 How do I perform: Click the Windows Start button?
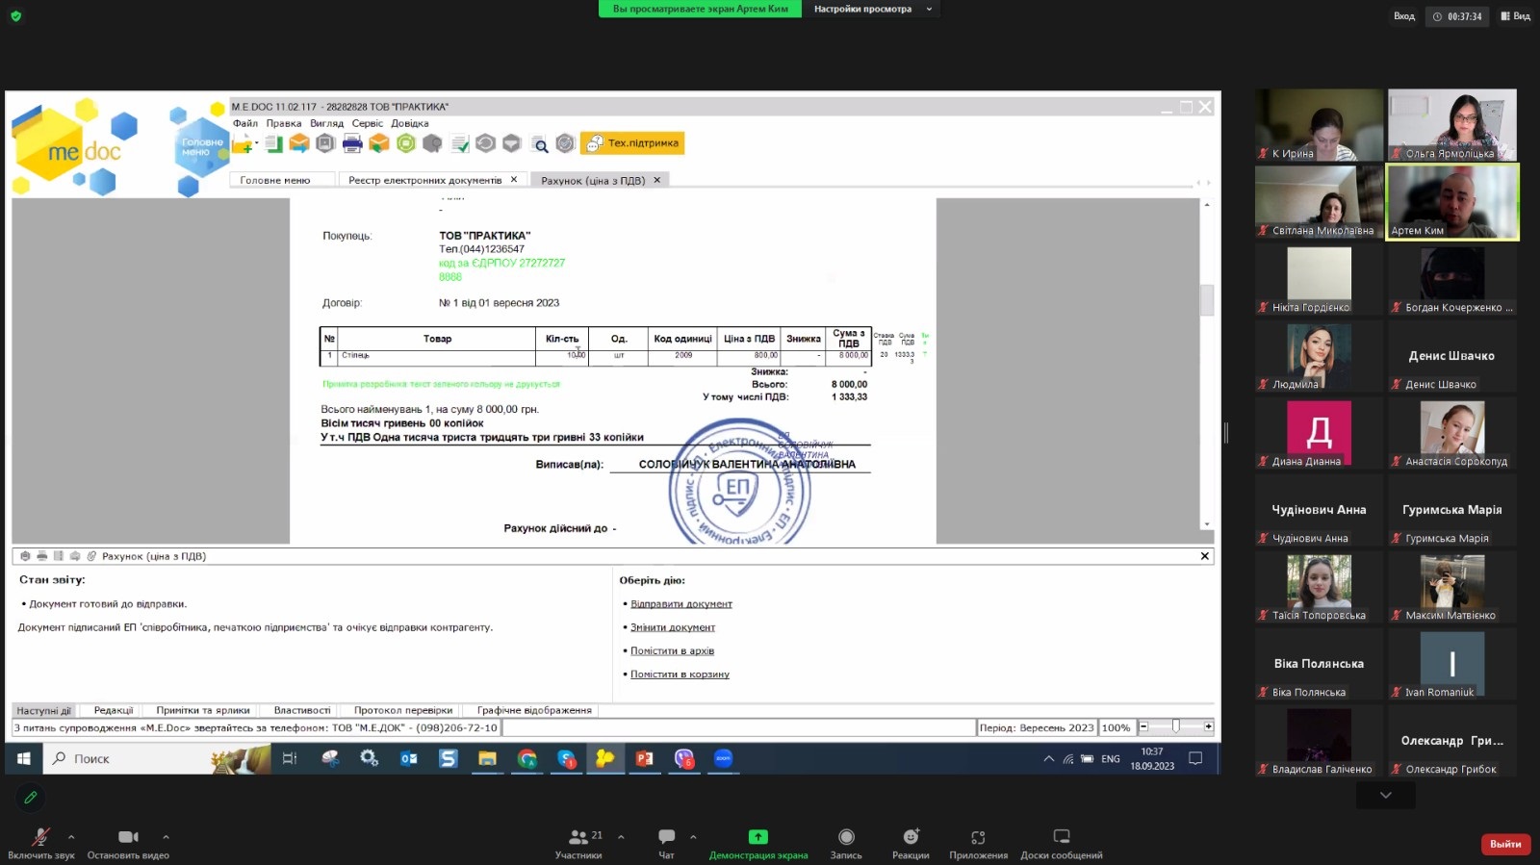pos(23,759)
